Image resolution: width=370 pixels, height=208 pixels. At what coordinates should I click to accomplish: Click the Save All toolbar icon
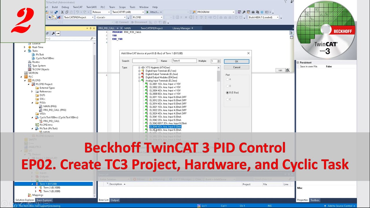pos(56,12)
